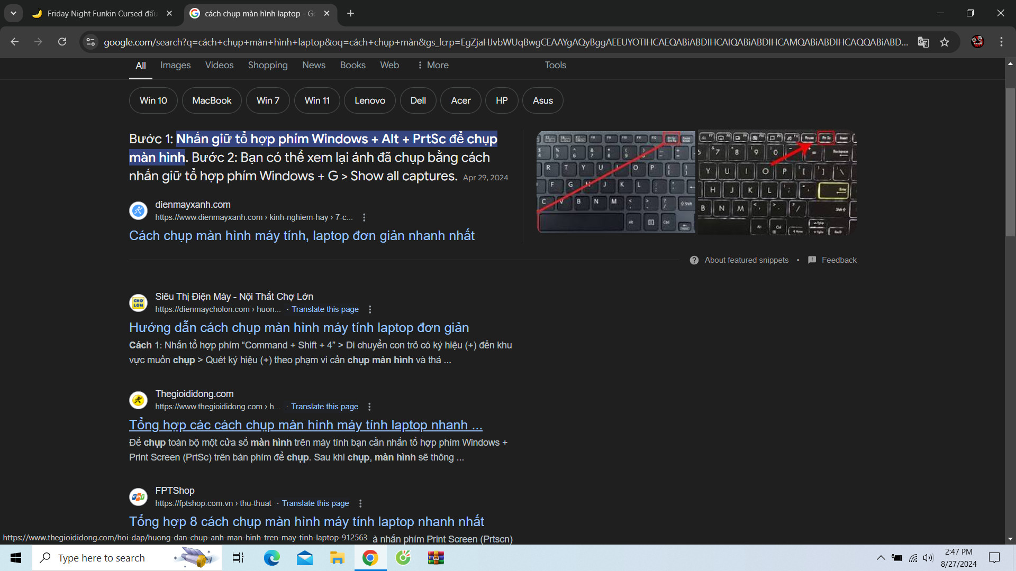Open the left keyboard snippet image
Viewport: 1016px width, 571px height.
[x=616, y=182]
